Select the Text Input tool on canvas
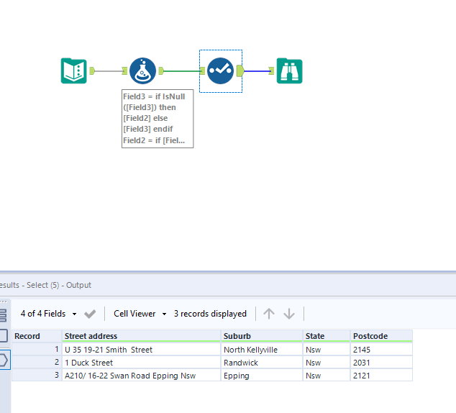Image resolution: width=456 pixels, height=413 pixels. 73,71
